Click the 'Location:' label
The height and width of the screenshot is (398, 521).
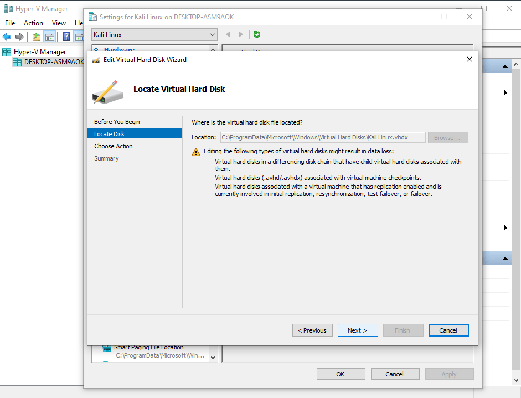click(204, 137)
